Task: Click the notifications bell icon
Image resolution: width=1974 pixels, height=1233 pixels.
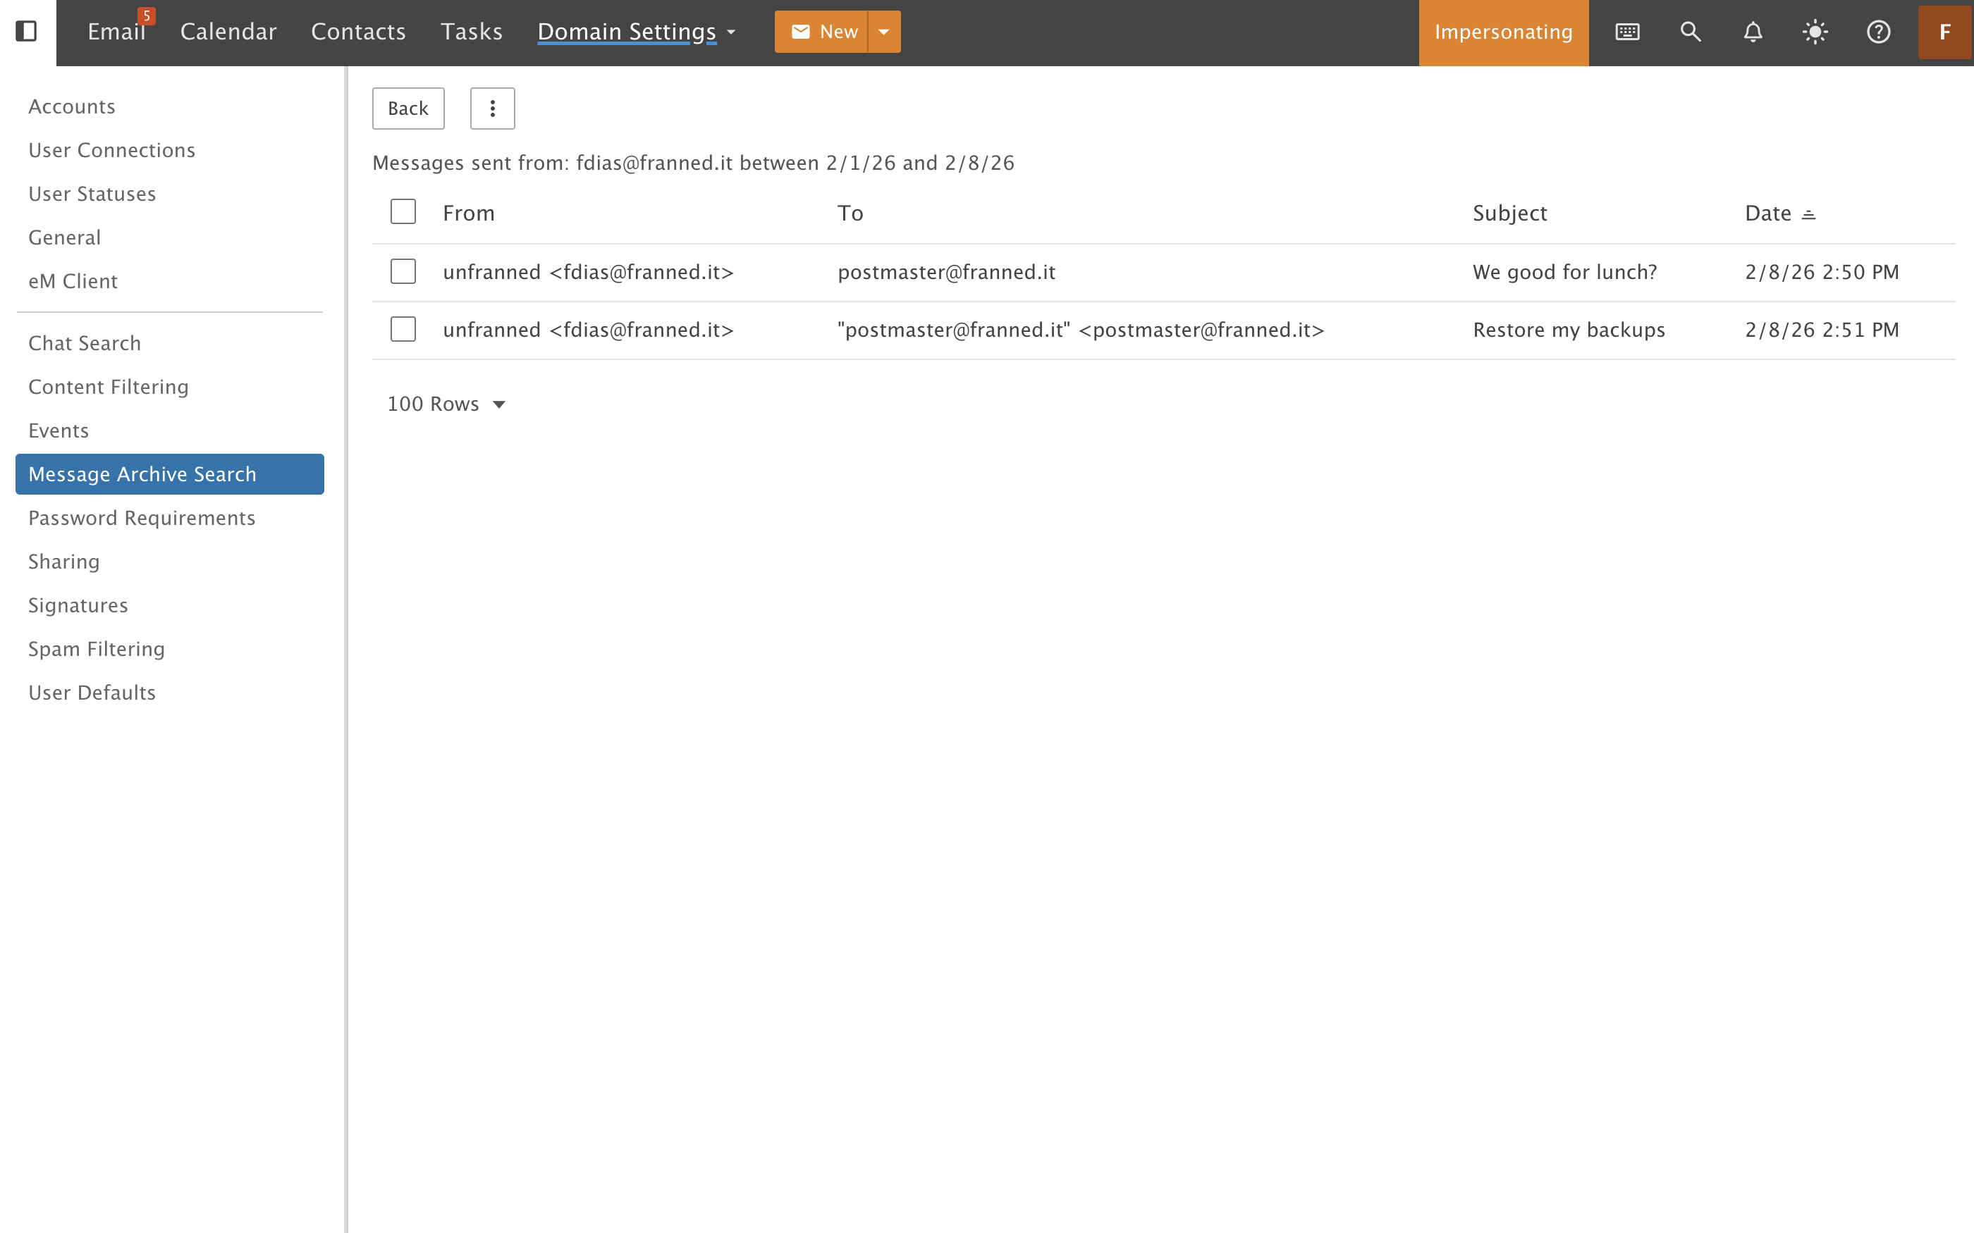Action: [1752, 32]
